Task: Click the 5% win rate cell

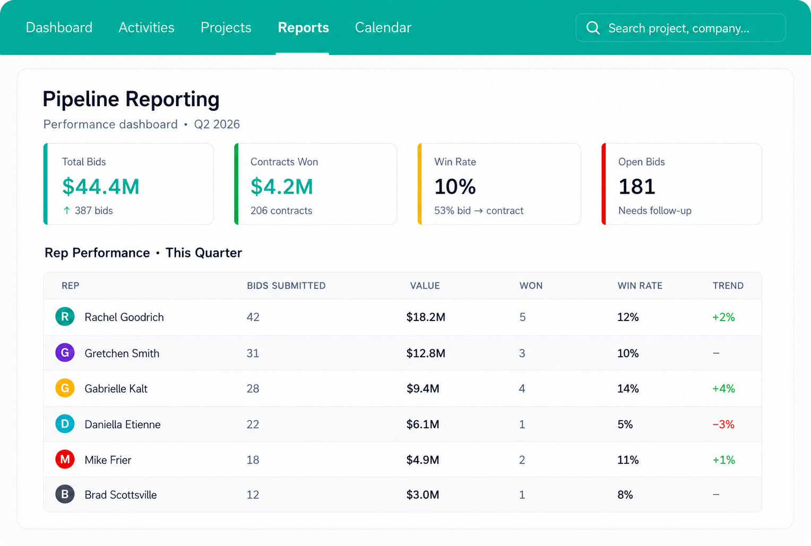Action: (625, 424)
